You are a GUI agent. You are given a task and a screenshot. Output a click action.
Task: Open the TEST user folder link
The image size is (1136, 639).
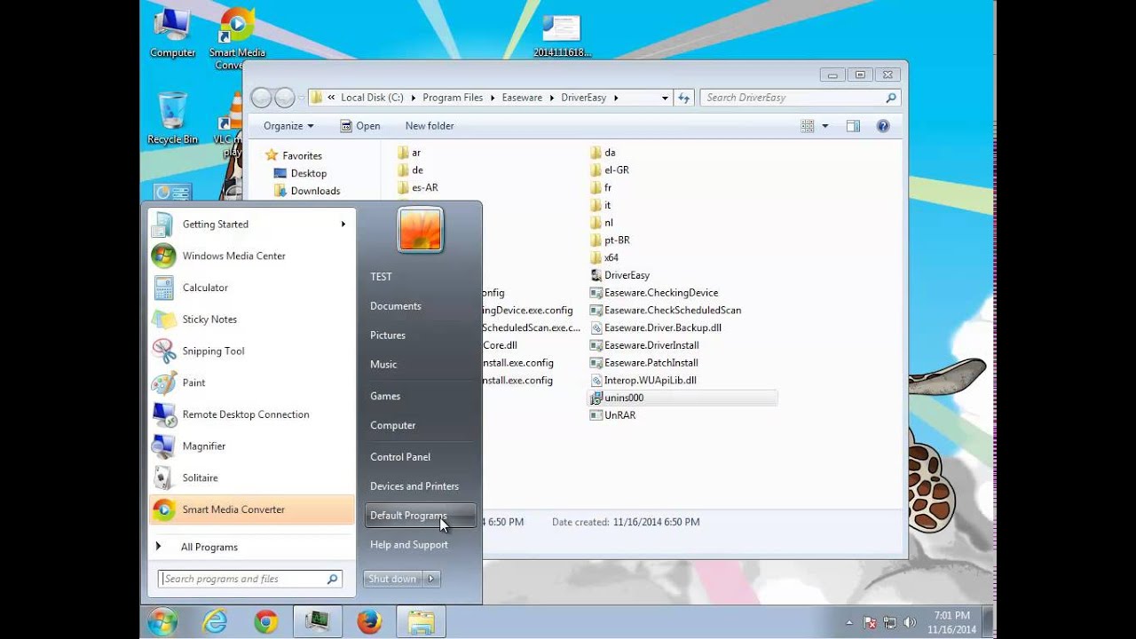pos(381,277)
